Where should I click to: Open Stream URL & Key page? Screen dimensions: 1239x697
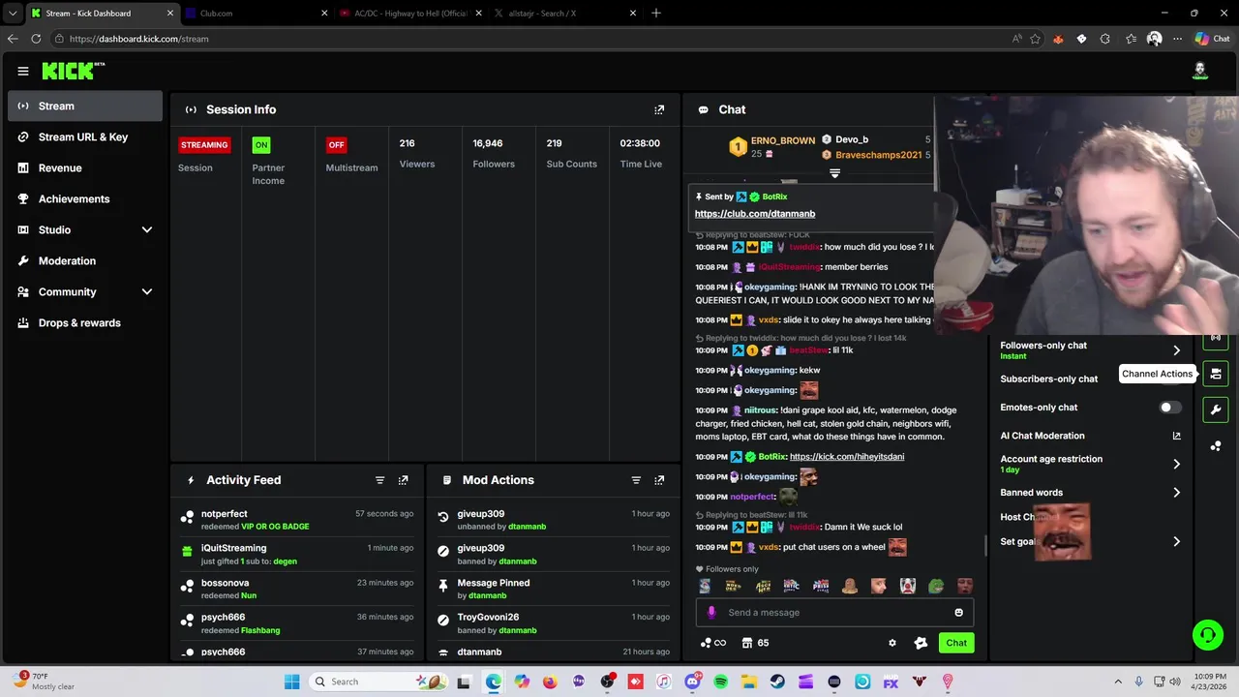tap(85, 136)
